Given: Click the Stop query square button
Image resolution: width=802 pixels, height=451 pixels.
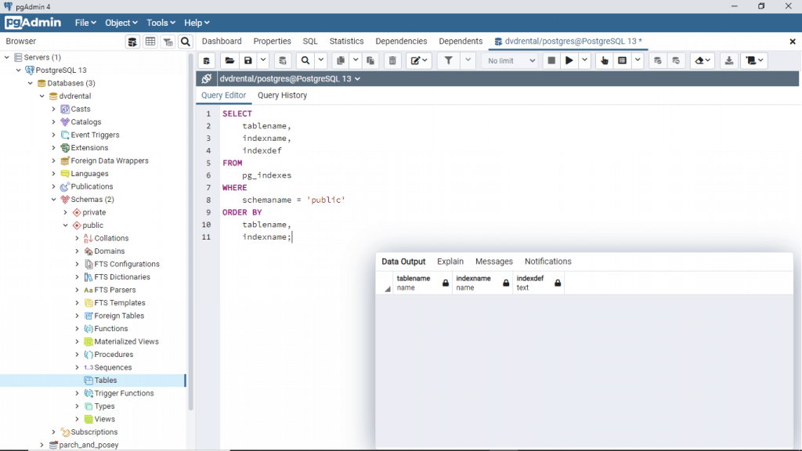Looking at the screenshot, I should tap(551, 60).
